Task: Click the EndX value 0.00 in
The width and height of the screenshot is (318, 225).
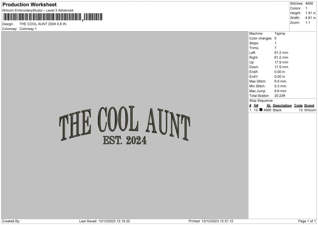Action: [280, 72]
